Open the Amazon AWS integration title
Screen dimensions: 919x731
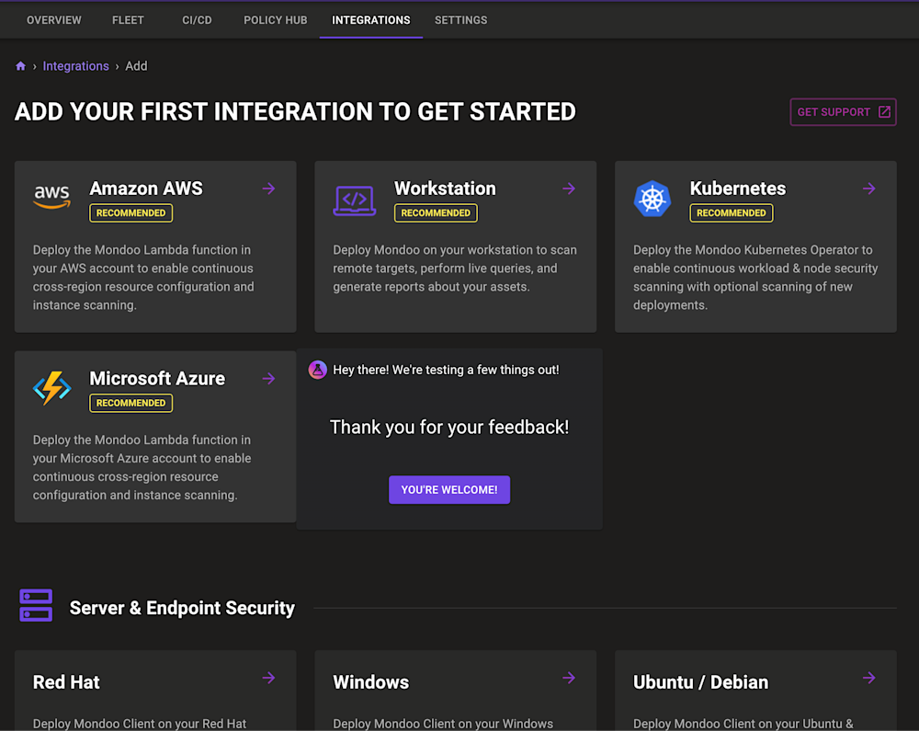(146, 188)
